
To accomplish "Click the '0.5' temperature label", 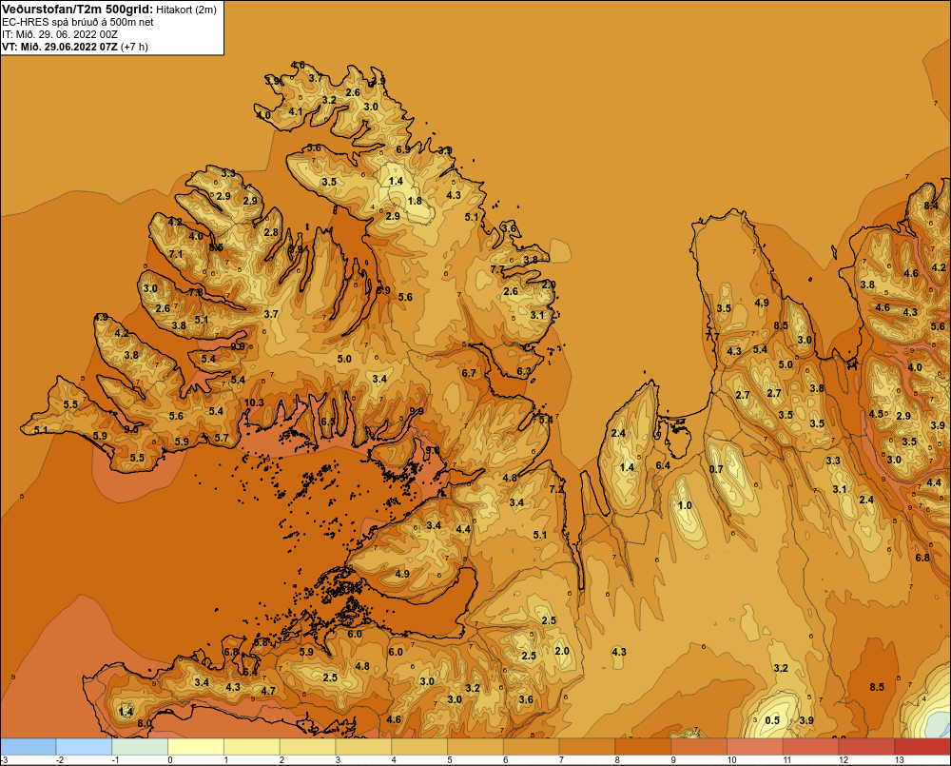I will point(772,720).
